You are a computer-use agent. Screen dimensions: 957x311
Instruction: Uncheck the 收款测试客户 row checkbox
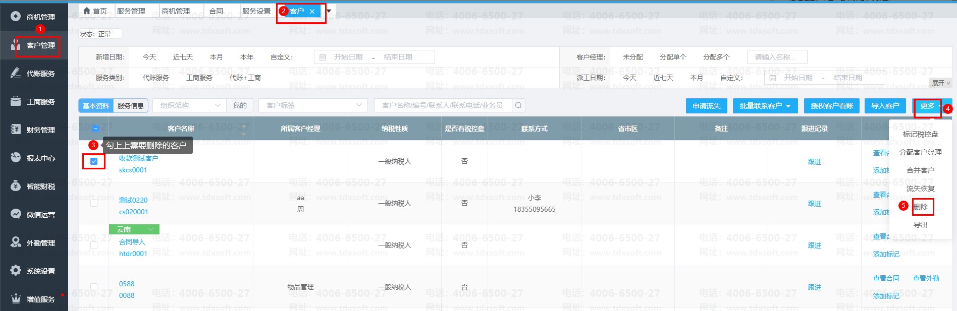(x=94, y=161)
